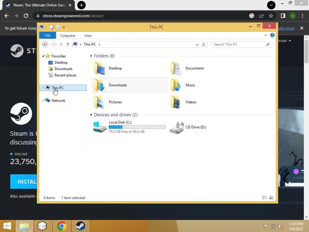Switch to Details view icon in status bar
The height and width of the screenshot is (232, 309).
click(264, 198)
